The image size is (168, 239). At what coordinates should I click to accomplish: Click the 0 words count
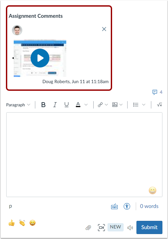click(149, 206)
